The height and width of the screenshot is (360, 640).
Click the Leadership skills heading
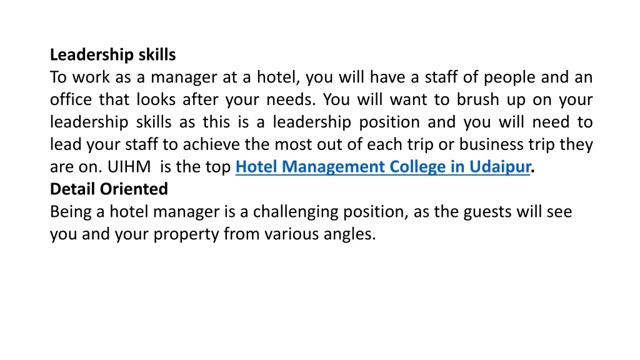[112, 55]
